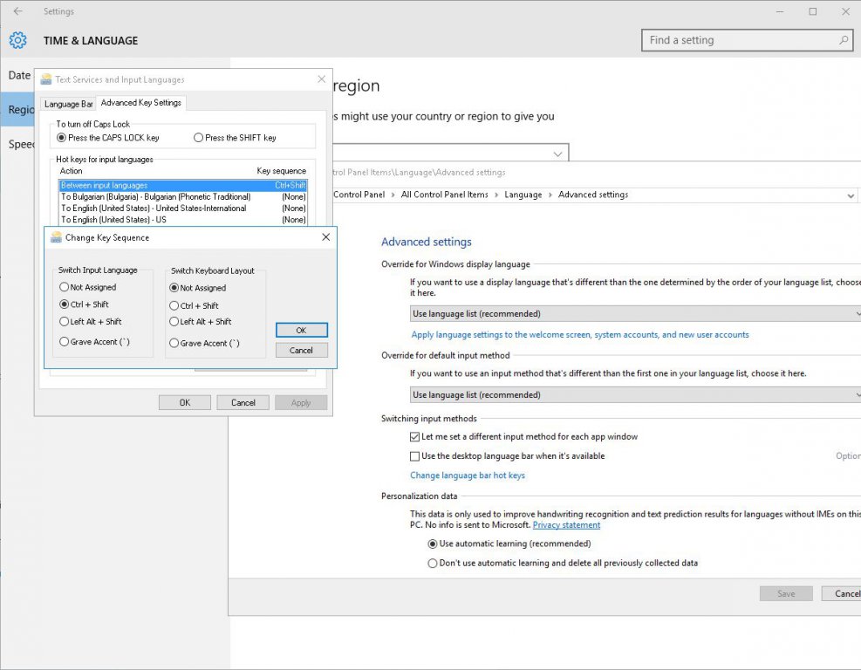Uncheck different input method per app window
This screenshot has height=670, width=861.
(415, 436)
